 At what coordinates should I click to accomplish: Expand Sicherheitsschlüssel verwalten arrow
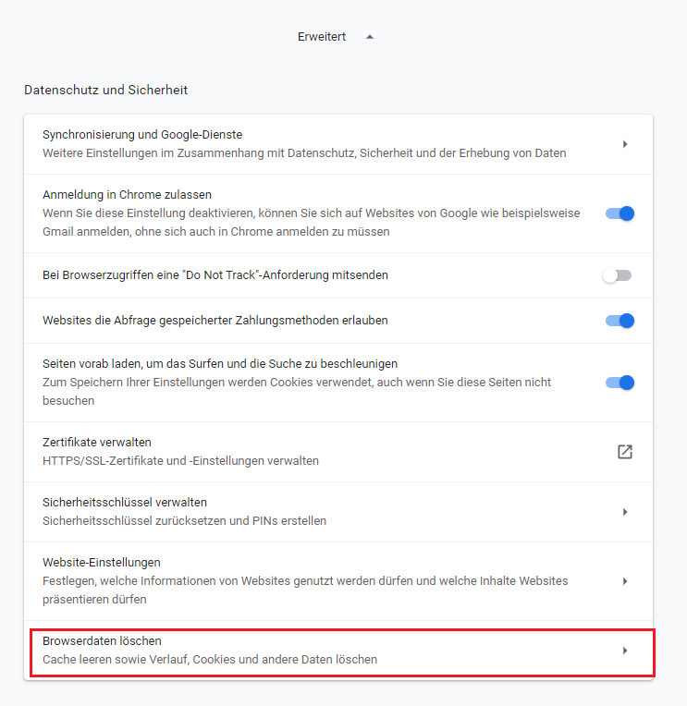(x=625, y=512)
